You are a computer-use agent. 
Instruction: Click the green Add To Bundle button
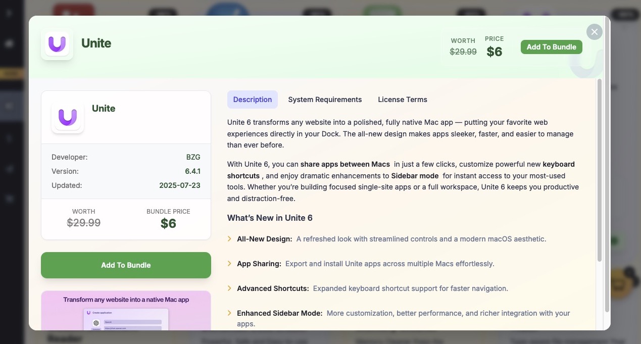click(x=126, y=265)
